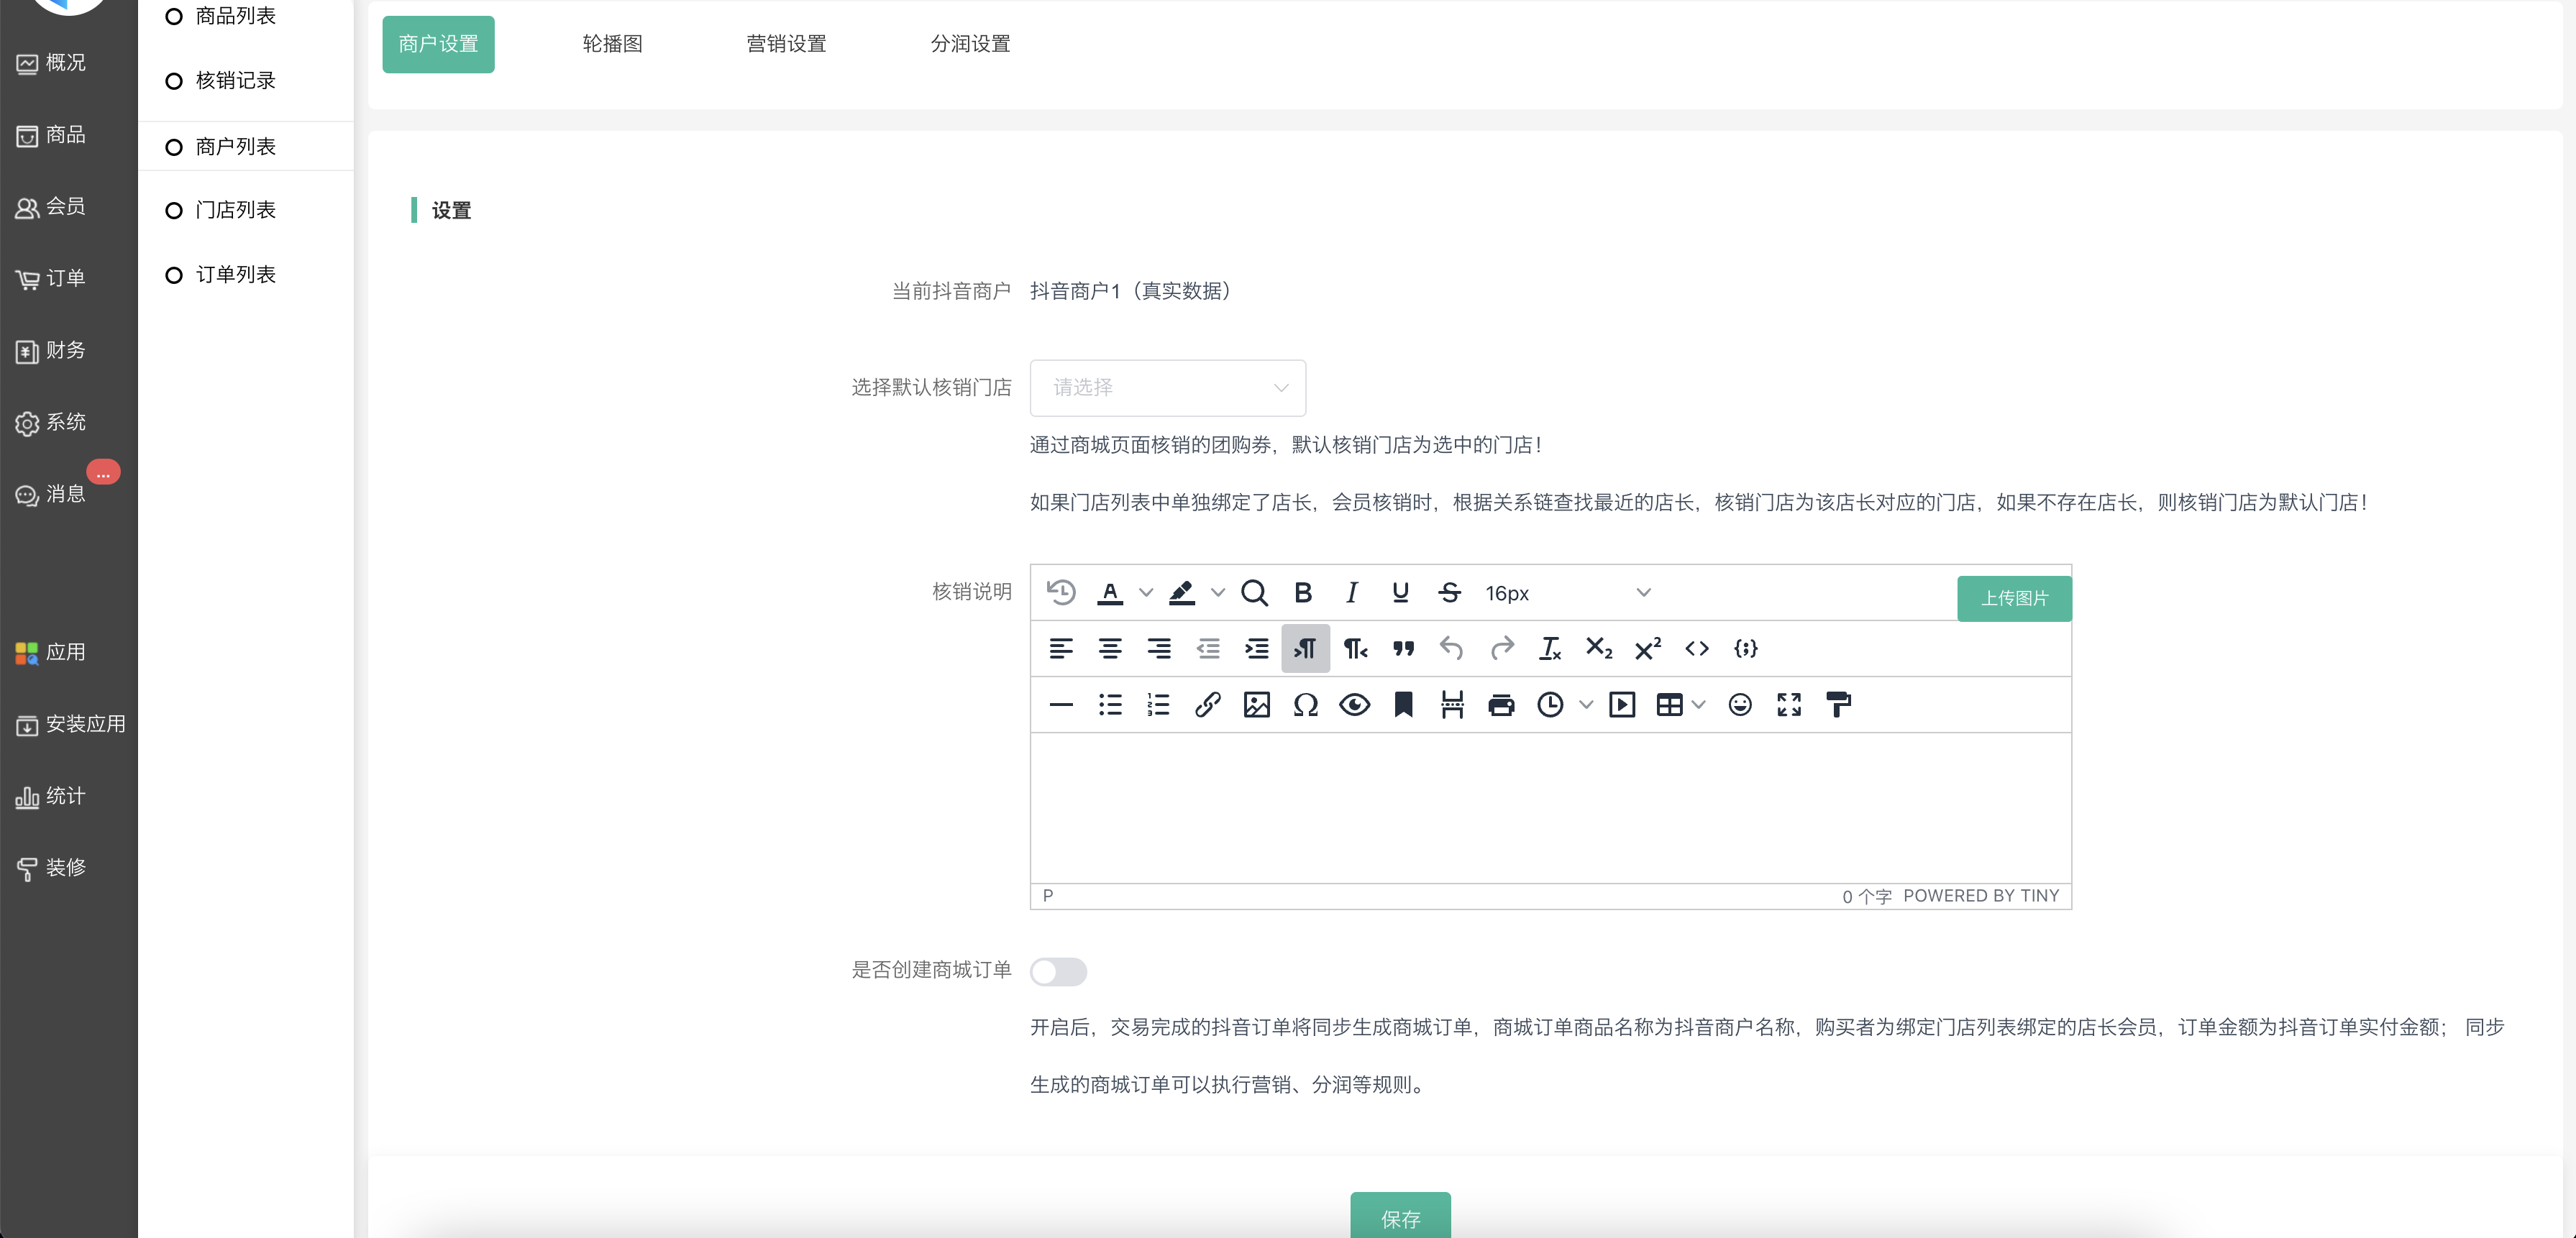This screenshot has height=1238, width=2576.
Task: Click the blockquote icon
Action: click(1403, 649)
